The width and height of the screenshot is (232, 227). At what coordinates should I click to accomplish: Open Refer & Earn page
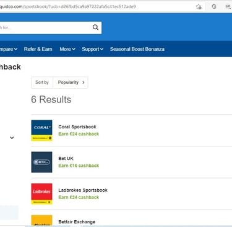38,49
